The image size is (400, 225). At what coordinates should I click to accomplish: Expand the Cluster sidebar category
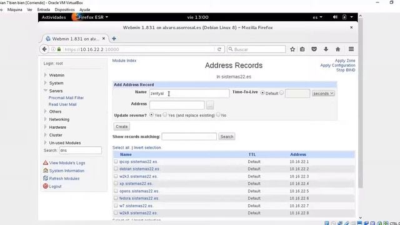pos(46,135)
